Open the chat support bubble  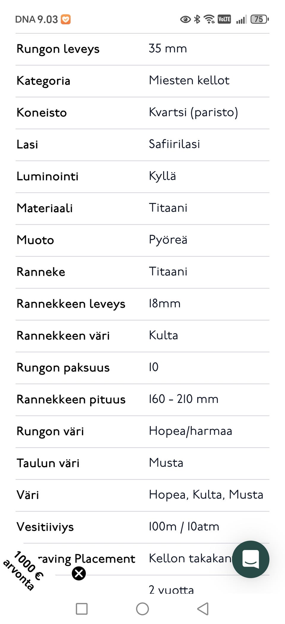(x=251, y=559)
